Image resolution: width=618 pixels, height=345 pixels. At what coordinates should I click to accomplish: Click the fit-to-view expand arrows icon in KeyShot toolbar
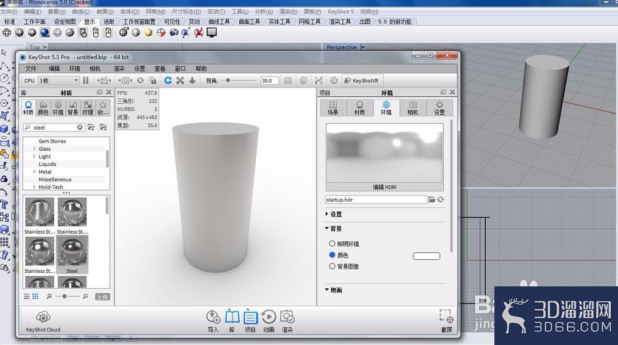tap(180, 80)
